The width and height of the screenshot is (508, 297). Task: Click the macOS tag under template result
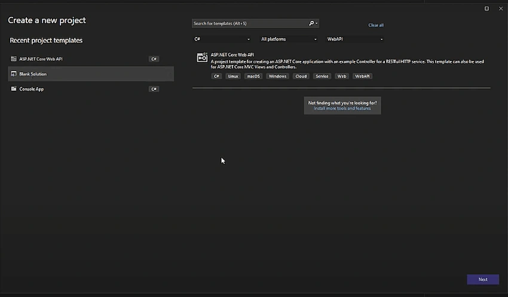coord(253,76)
